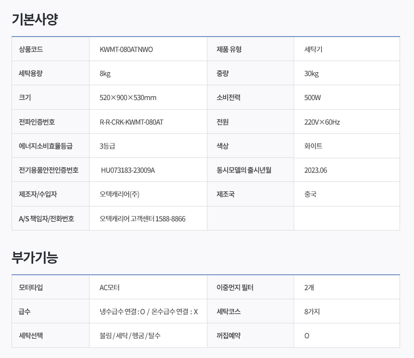Click the 세탁용량 8kg value
The width and height of the screenshot is (414, 358).
105,74
